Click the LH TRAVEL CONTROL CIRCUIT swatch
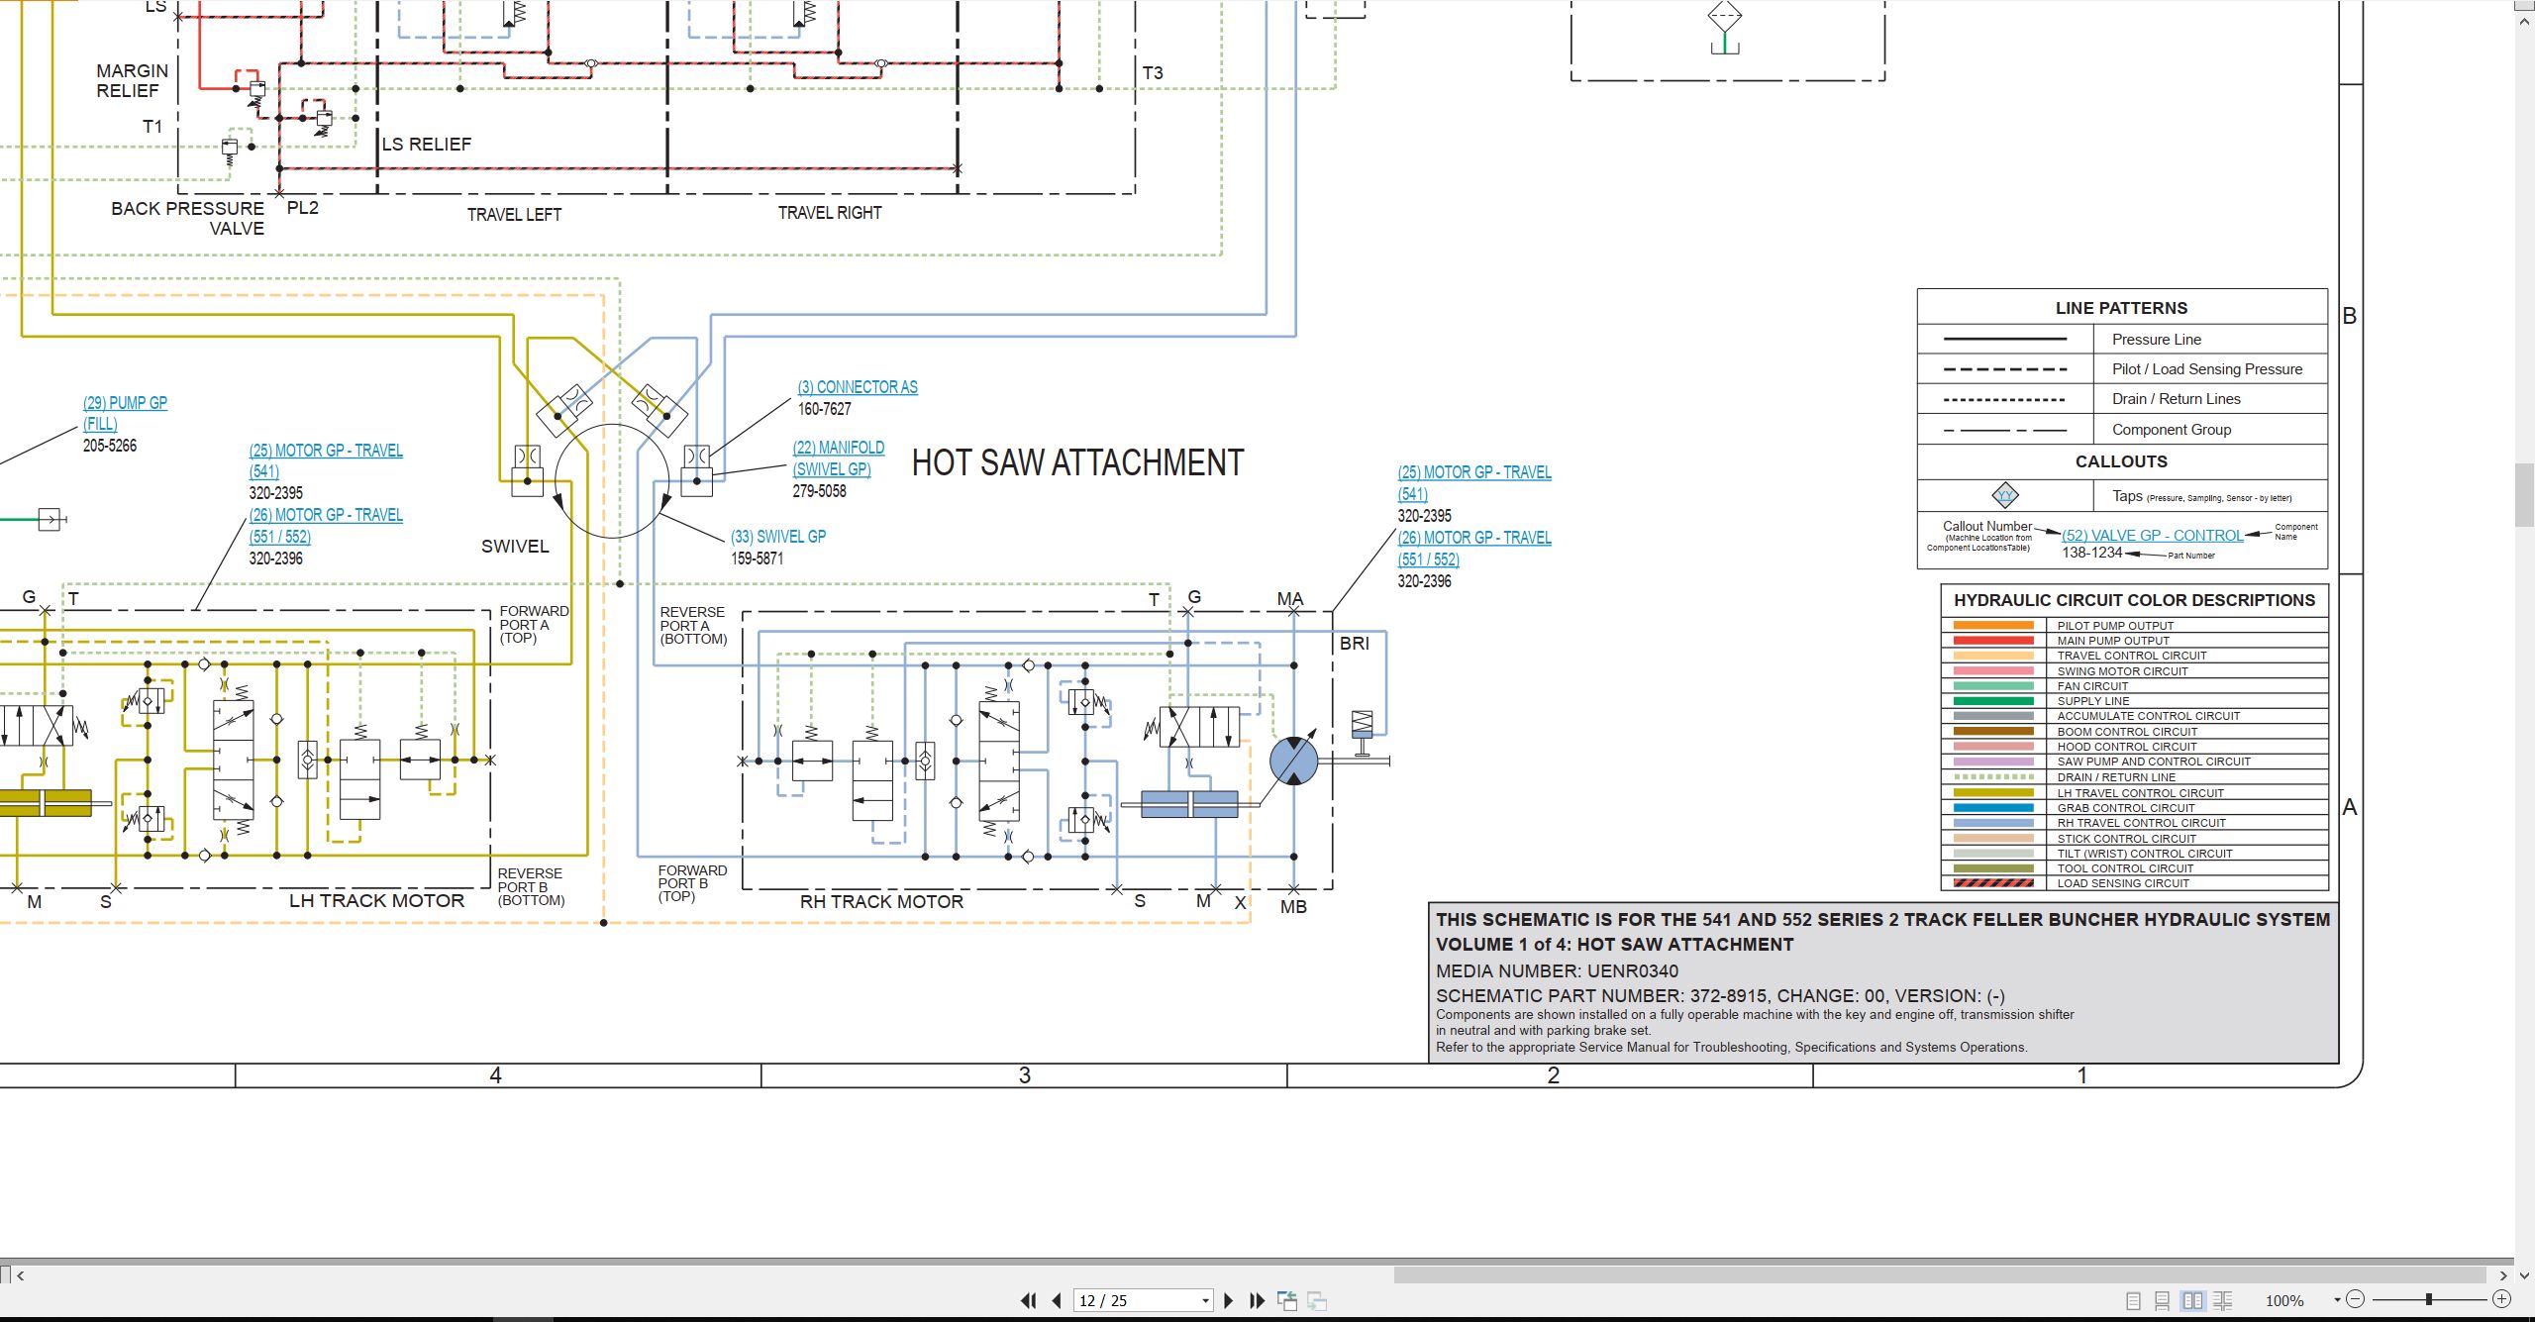This screenshot has height=1322, width=2535. [x=1993, y=792]
